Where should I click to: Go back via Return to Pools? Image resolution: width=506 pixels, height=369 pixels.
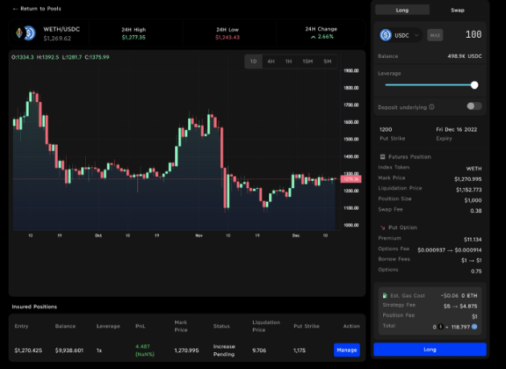click(37, 8)
